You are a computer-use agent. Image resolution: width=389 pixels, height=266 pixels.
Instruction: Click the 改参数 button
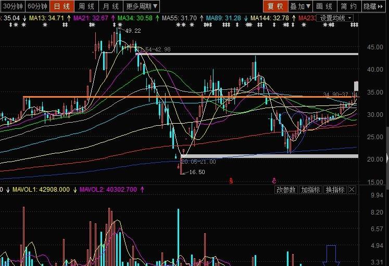tap(286, 190)
